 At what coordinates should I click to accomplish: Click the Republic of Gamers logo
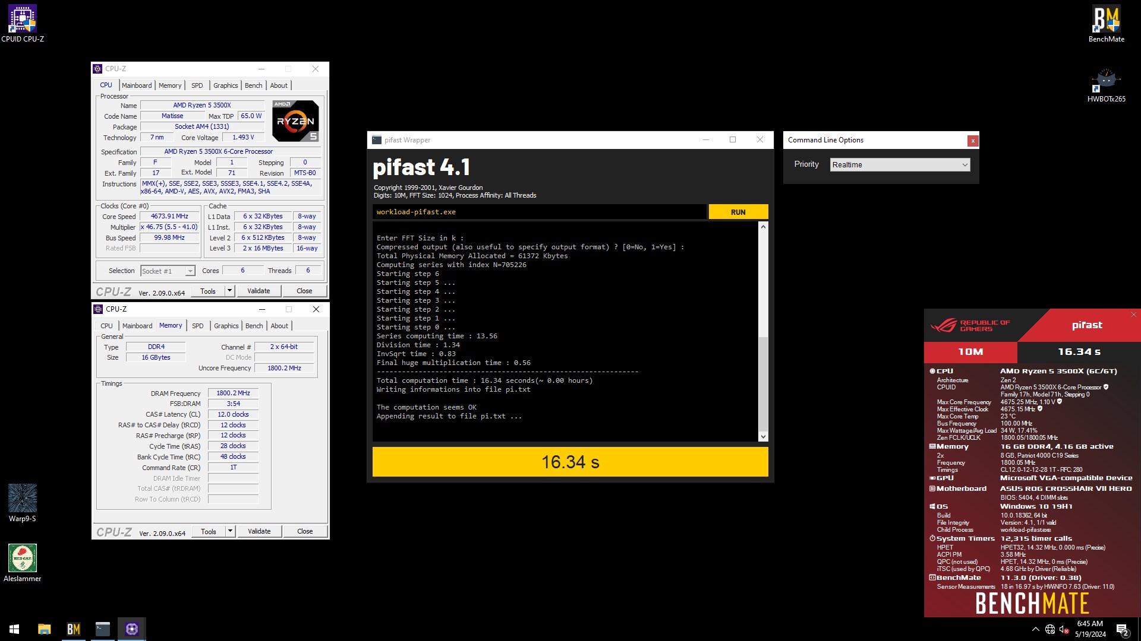tap(970, 325)
